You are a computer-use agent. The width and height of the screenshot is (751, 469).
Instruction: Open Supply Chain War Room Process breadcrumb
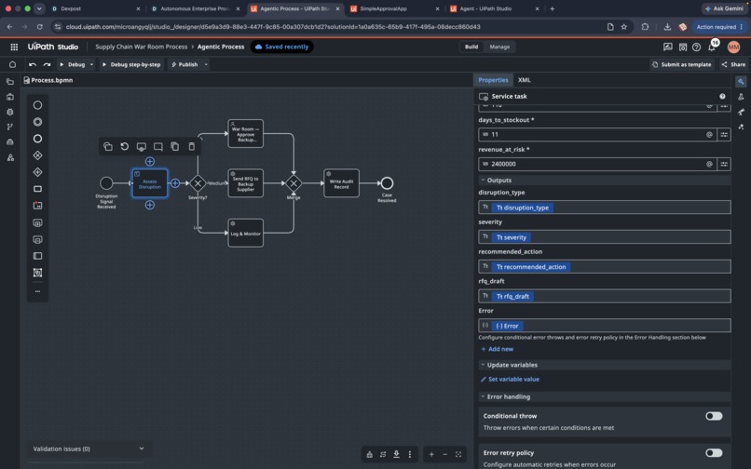142,47
